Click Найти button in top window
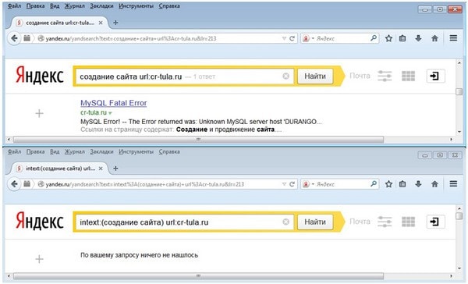The height and width of the screenshot is (284, 468). coord(315,76)
